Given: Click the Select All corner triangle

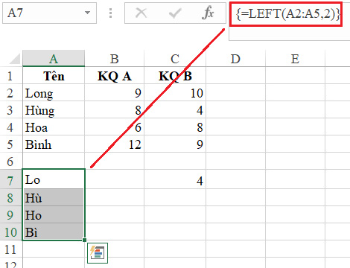Looking at the screenshot, I should tap(15, 59).
